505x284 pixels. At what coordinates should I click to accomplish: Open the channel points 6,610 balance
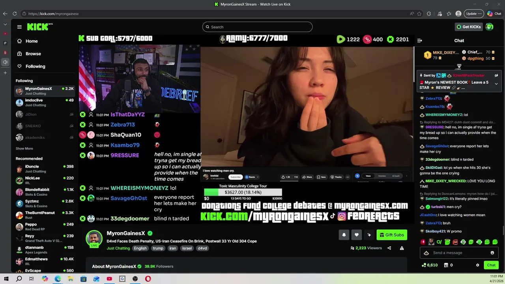[430, 265]
